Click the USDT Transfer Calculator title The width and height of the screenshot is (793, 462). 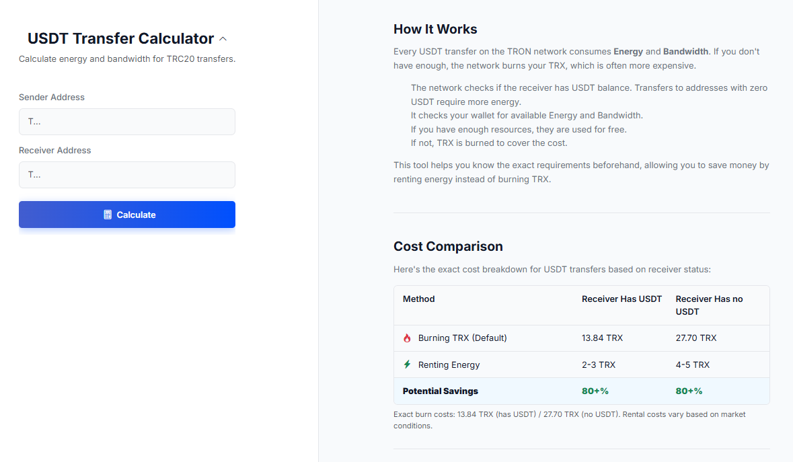coord(120,39)
